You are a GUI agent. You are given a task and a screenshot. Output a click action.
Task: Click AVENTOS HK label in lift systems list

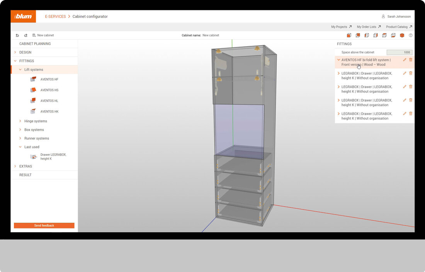tap(49, 111)
